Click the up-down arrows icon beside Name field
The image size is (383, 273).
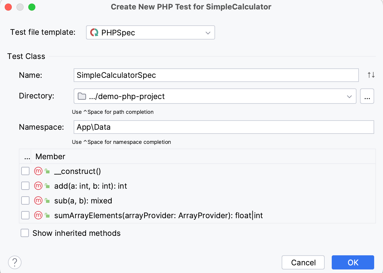pos(371,75)
